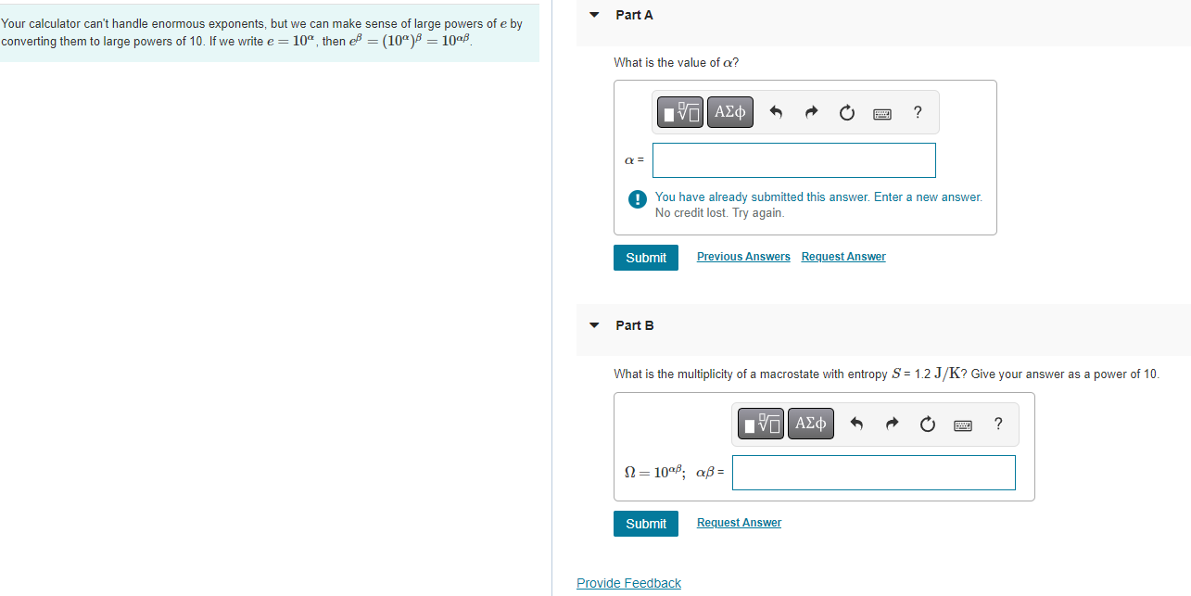Open math templates button in Part B toolbar

tap(761, 424)
